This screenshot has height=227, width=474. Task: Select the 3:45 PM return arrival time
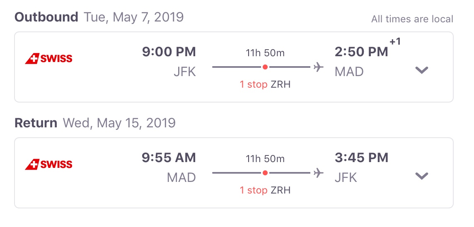click(361, 158)
